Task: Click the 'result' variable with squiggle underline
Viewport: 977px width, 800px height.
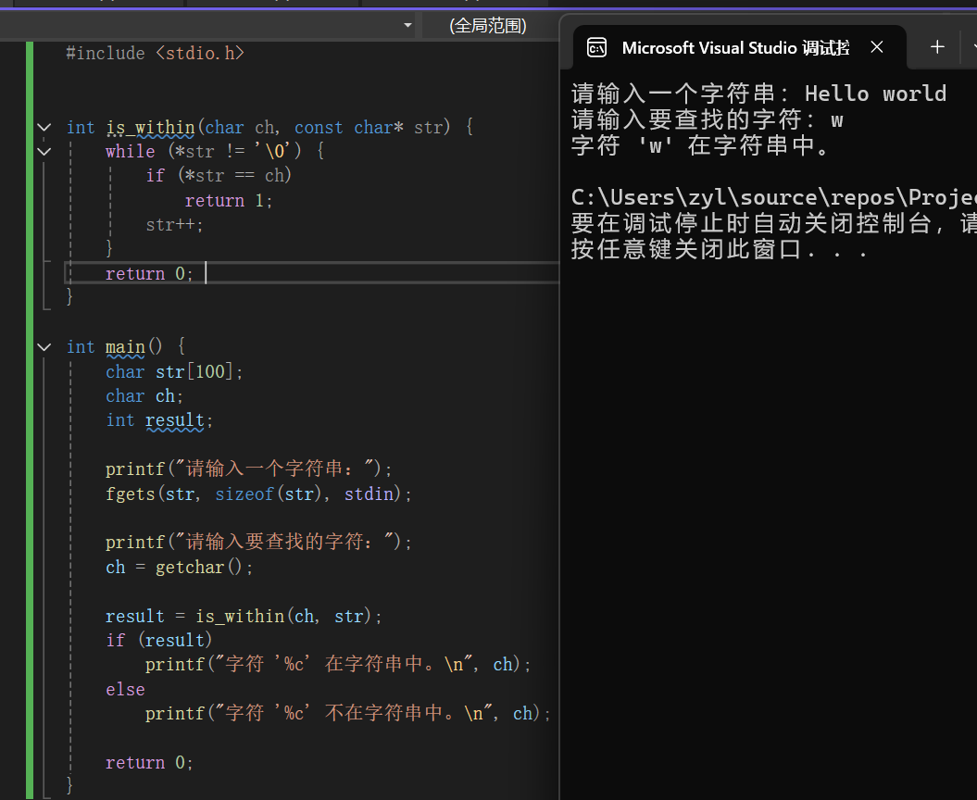Action: (174, 420)
